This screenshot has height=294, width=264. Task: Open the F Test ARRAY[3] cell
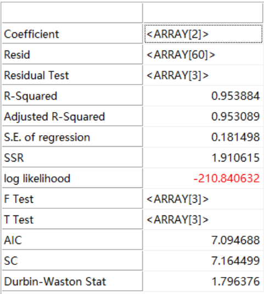point(203,199)
